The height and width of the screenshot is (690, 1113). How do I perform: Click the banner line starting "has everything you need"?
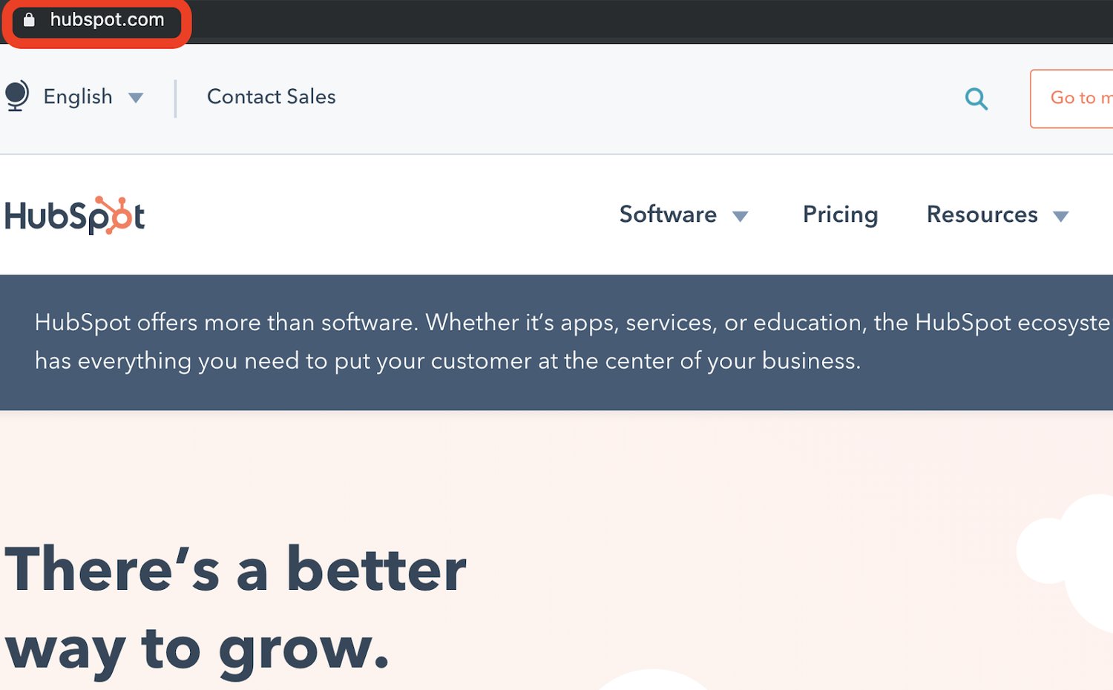point(447,361)
